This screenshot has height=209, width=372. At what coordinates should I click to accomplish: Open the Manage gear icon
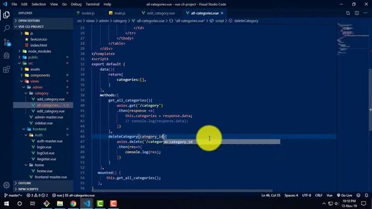tap(6, 185)
